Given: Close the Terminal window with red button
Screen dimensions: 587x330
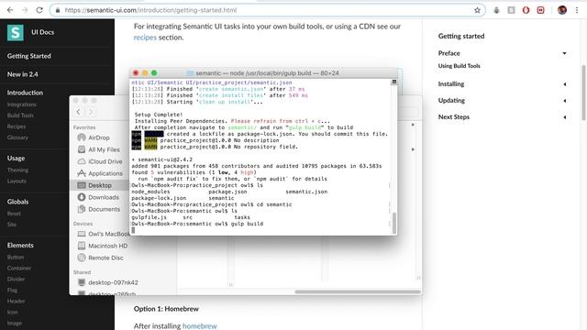Looking at the screenshot, I should [136, 73].
